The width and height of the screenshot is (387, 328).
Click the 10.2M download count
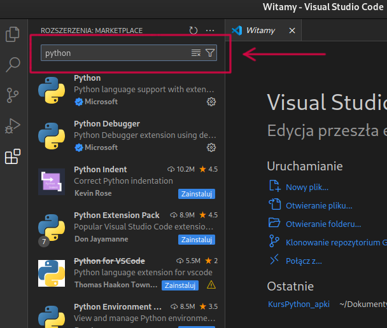coord(181,169)
